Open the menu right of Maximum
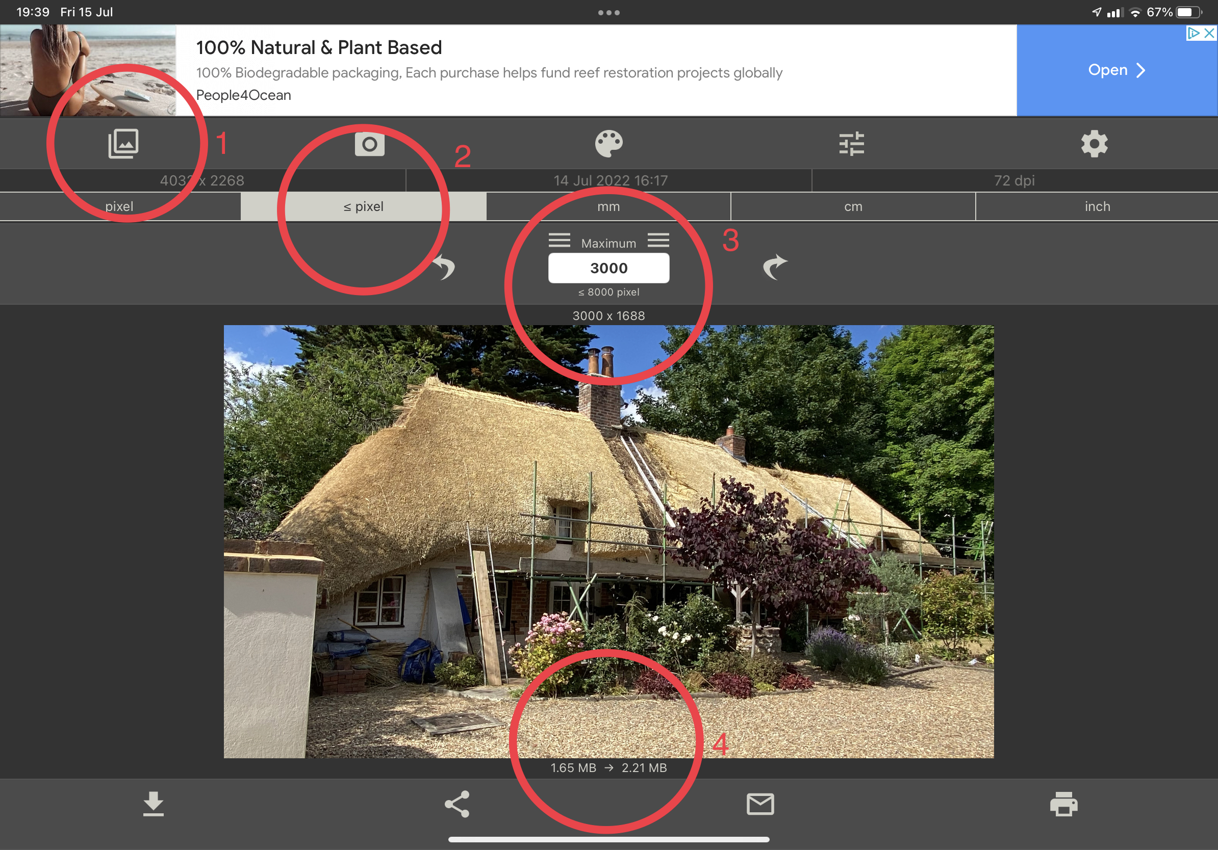The height and width of the screenshot is (850, 1218). click(x=658, y=241)
